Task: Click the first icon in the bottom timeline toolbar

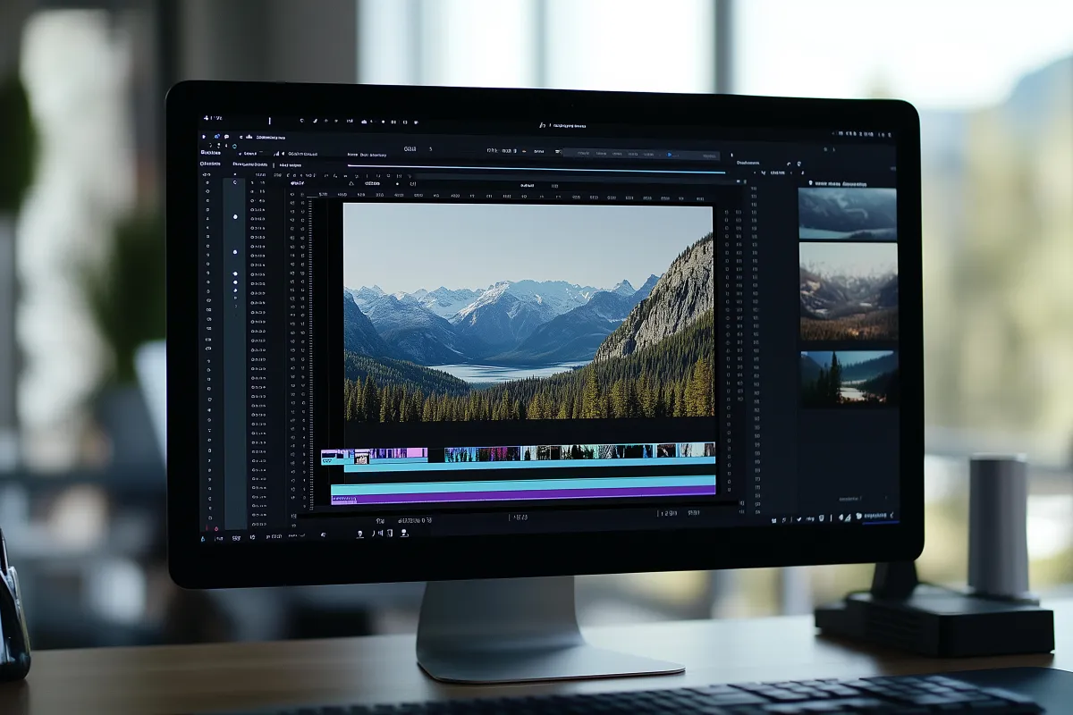Action: pyautogui.click(x=360, y=534)
